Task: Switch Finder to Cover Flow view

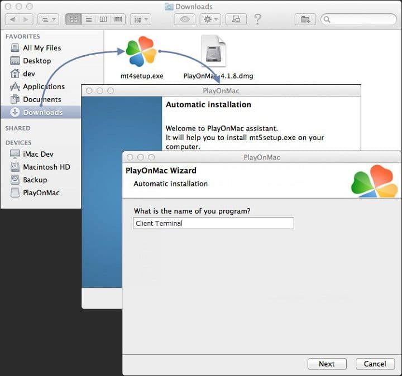Action: pyautogui.click(x=118, y=20)
